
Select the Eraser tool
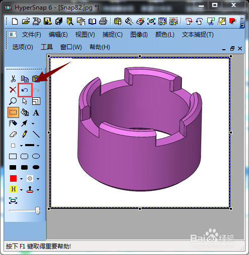(x=13, y=135)
